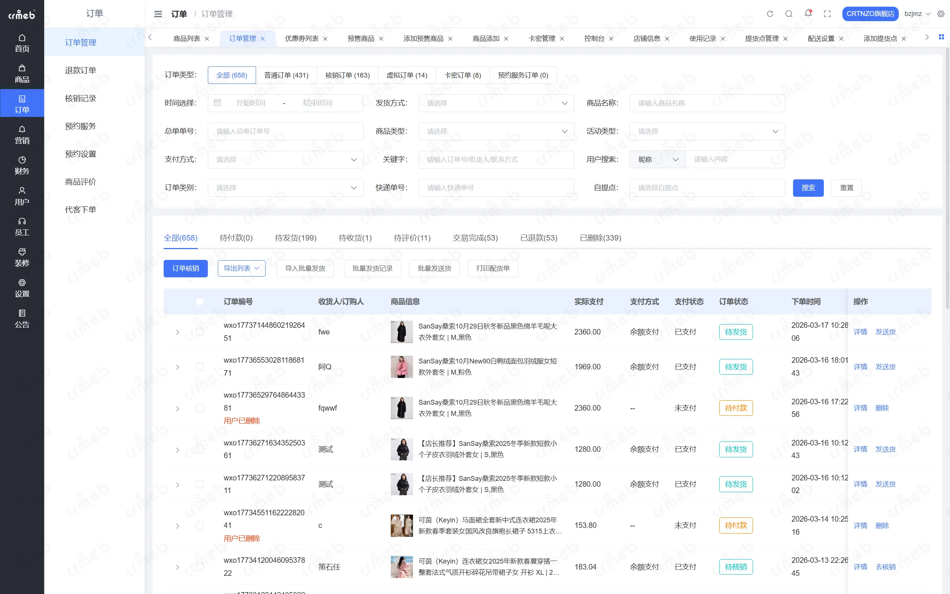Switch to the 待评价(11) tab
The width and height of the screenshot is (950, 594).
point(412,238)
